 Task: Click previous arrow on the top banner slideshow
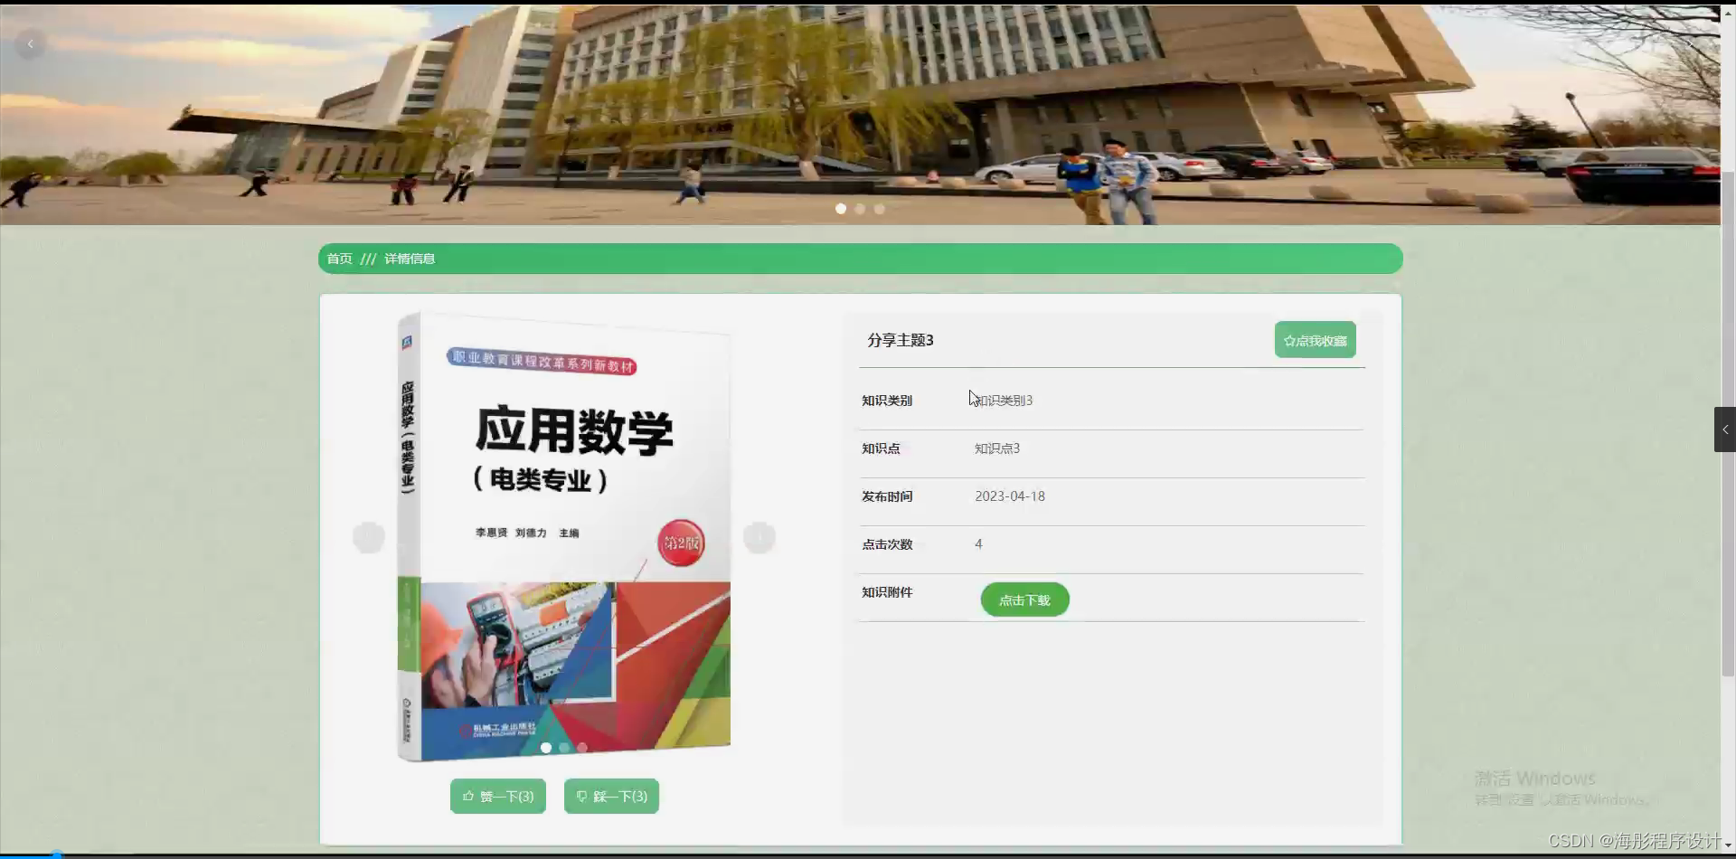[30, 43]
